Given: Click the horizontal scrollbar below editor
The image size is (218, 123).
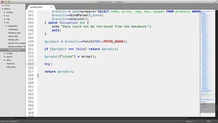Looking at the screenshot, I should point(107,118).
